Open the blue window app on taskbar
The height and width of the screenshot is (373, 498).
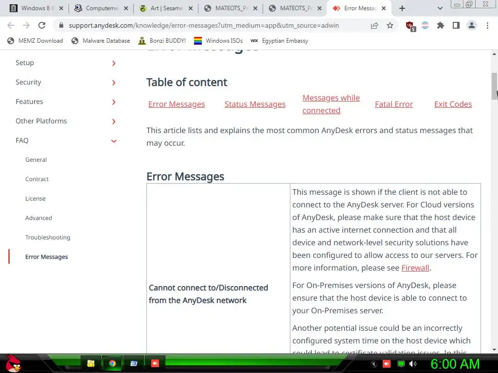click(133, 363)
